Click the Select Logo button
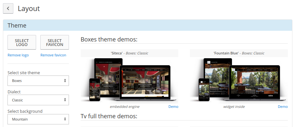Screen dimensions: 295x127 pos(22,42)
